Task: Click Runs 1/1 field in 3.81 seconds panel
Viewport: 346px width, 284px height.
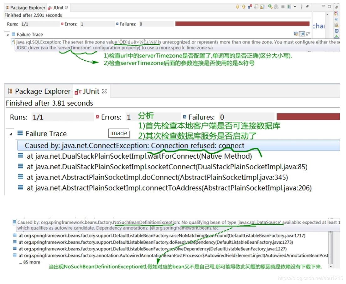Action: click(63, 117)
